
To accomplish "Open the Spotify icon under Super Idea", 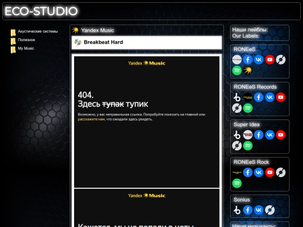I will (248, 146).
